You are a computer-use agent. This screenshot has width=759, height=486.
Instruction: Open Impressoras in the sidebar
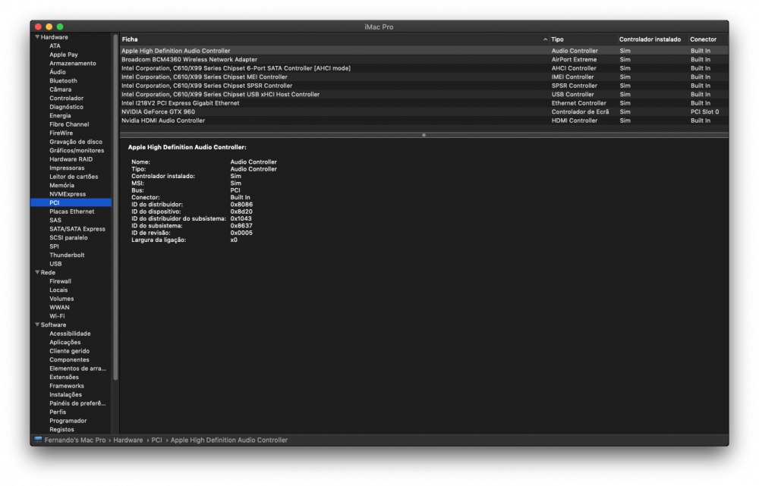[x=67, y=168]
